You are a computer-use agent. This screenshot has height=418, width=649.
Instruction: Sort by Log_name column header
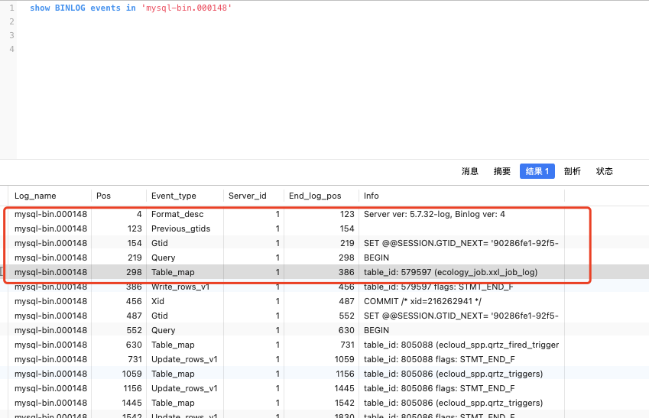pos(35,196)
